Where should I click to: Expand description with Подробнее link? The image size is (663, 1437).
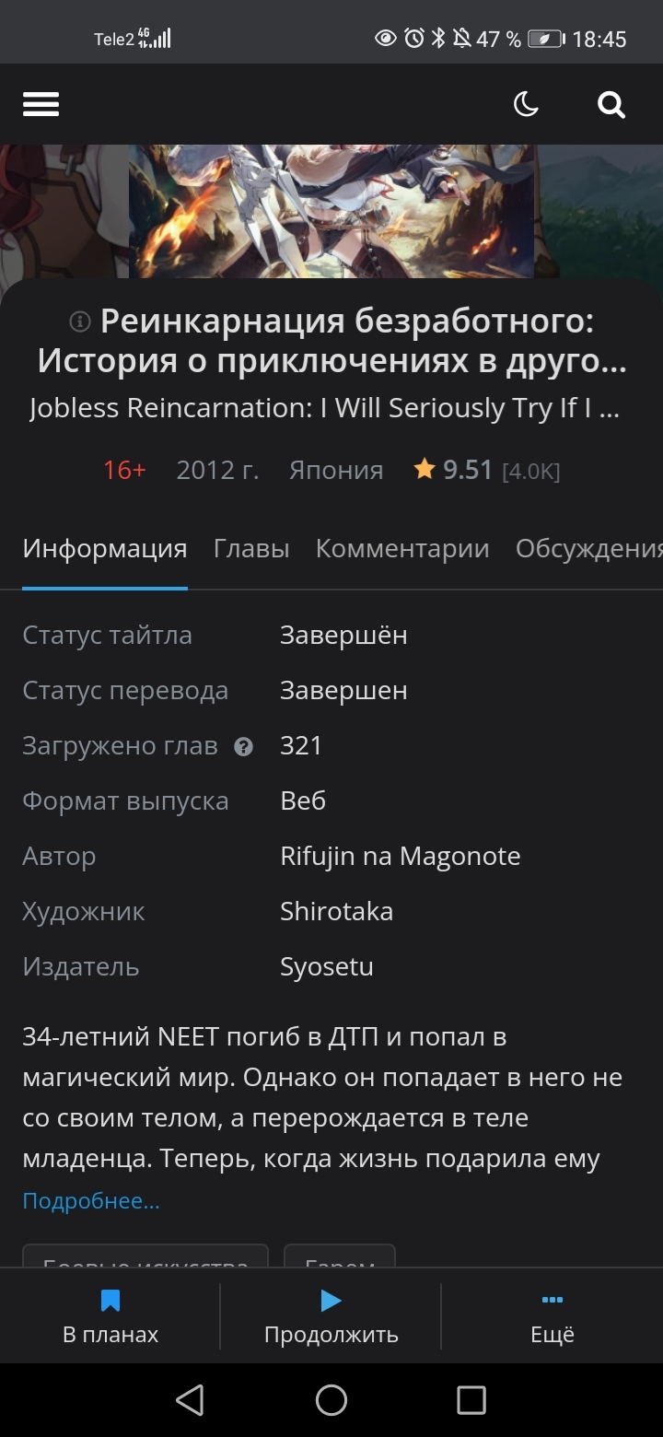[x=91, y=1201]
